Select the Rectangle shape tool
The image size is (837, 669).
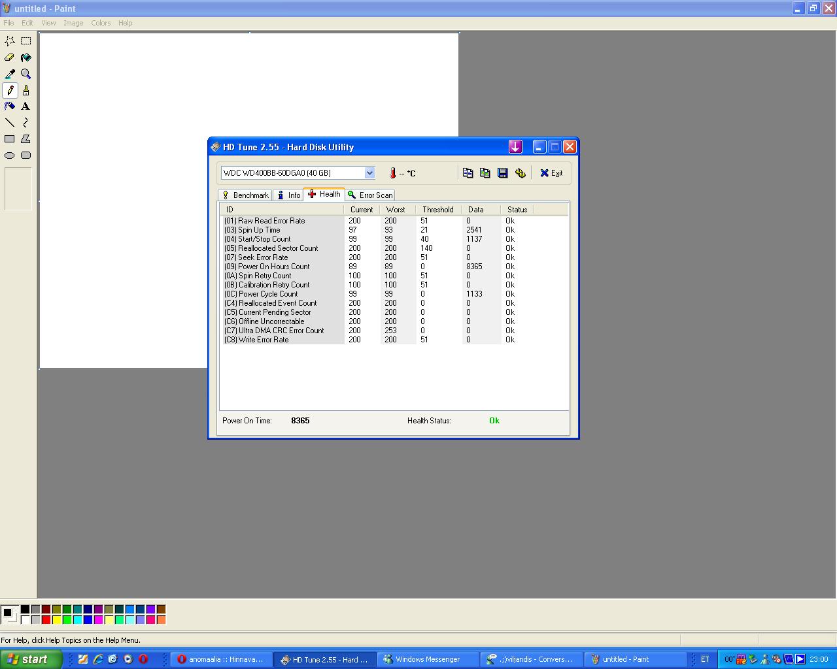pyautogui.click(x=10, y=139)
